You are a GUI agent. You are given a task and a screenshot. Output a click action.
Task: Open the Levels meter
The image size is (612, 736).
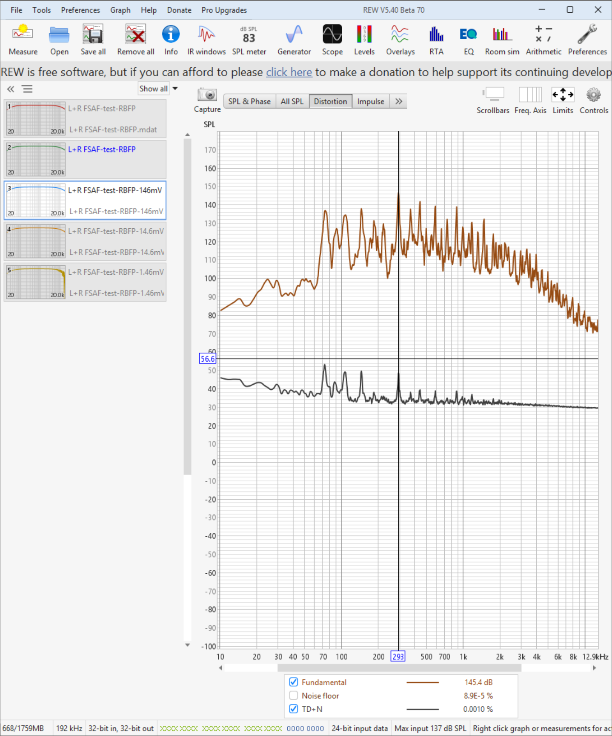[x=364, y=40]
